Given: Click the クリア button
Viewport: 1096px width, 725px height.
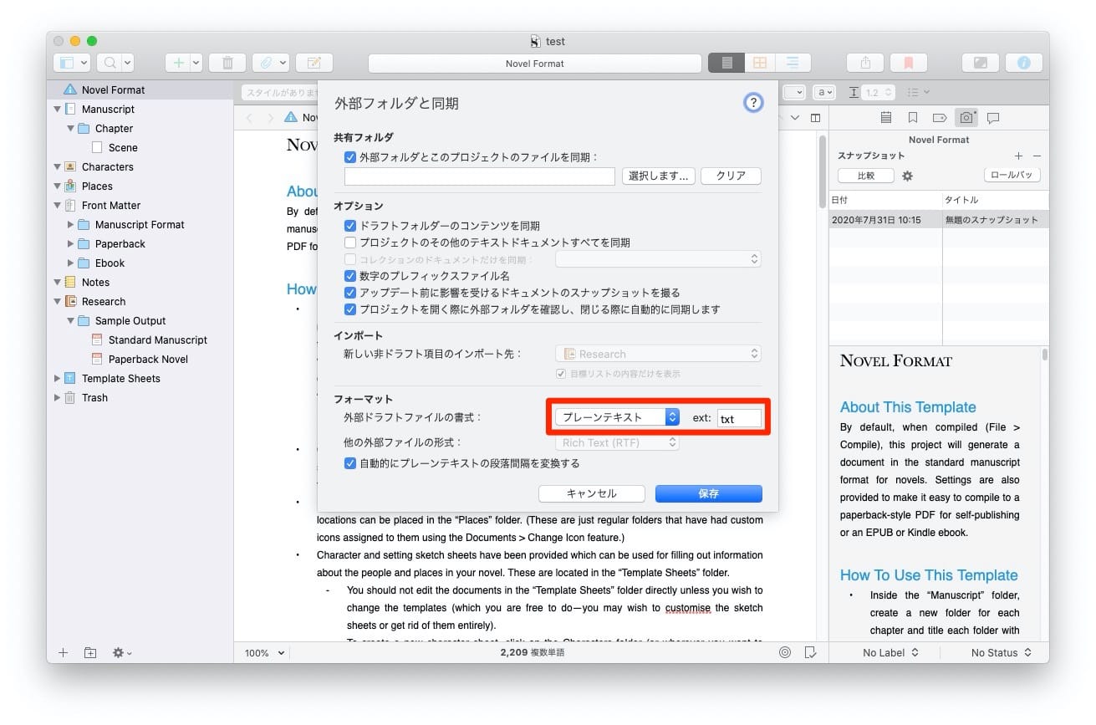Looking at the screenshot, I should click(x=731, y=176).
